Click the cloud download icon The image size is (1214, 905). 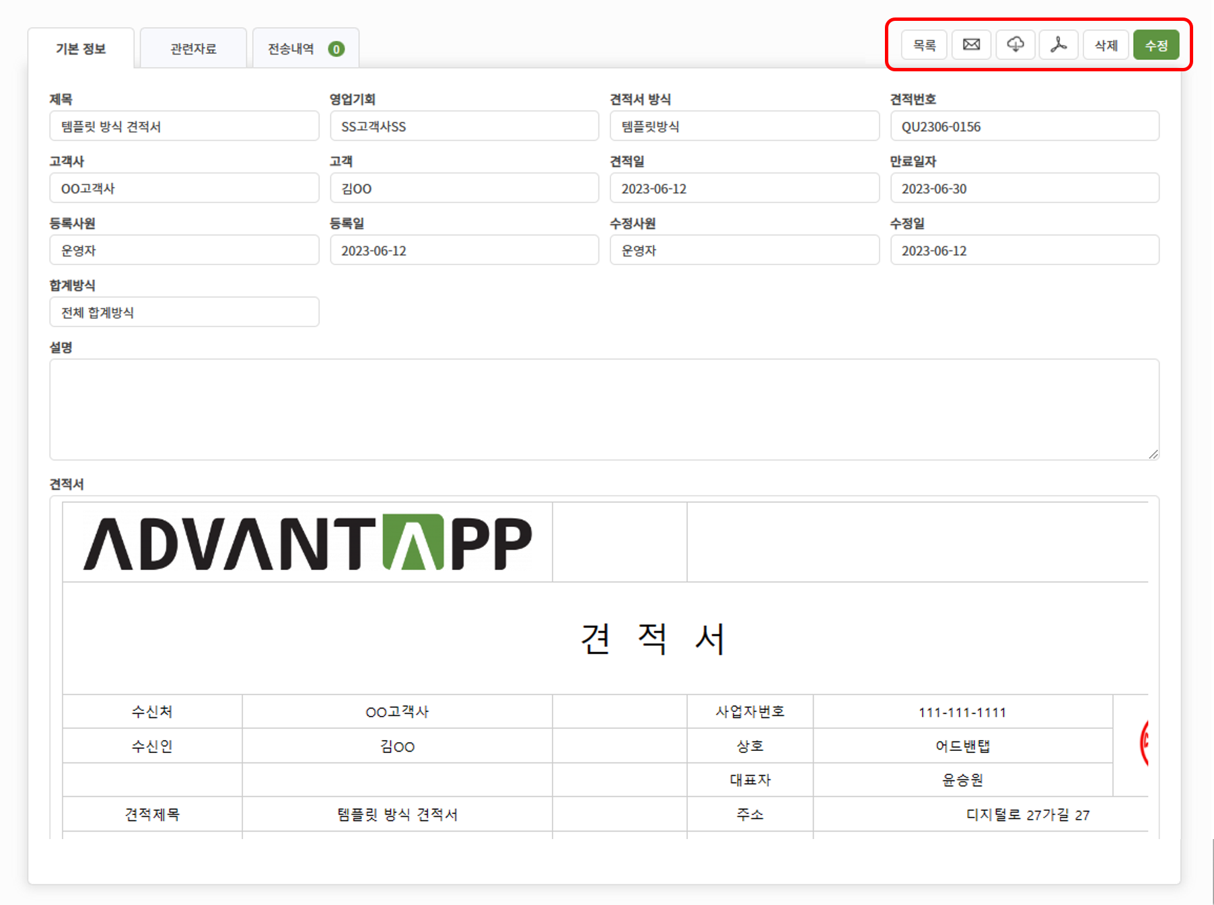pyautogui.click(x=1015, y=45)
